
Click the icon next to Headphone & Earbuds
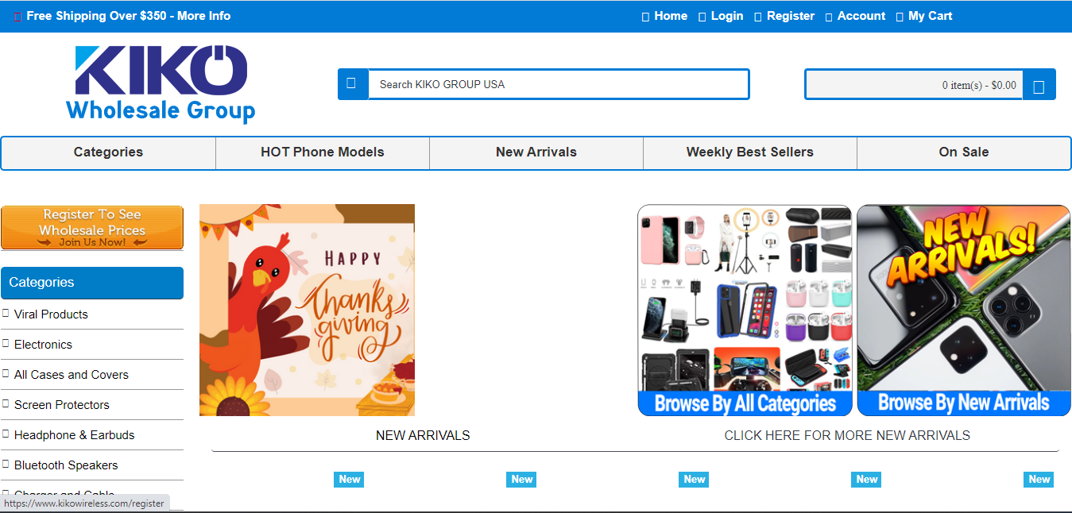[6, 434]
